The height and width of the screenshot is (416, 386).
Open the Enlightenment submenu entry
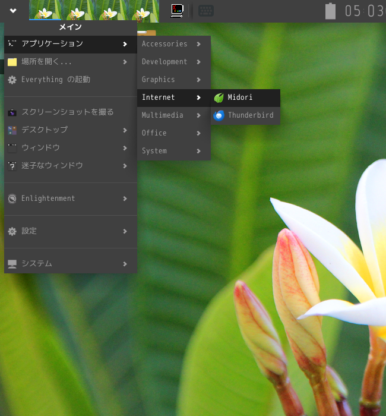(71, 198)
